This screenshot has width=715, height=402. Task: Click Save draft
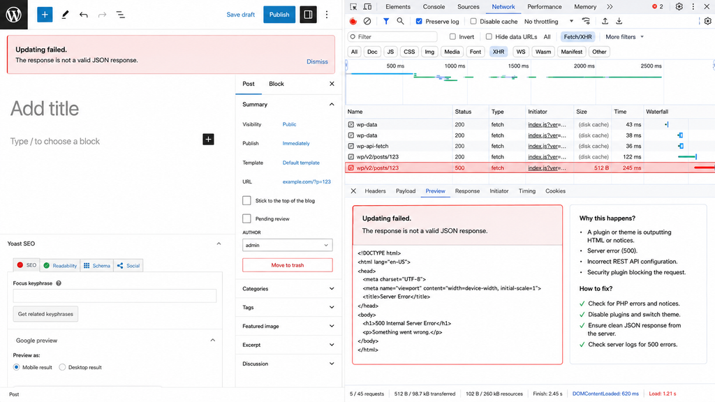tap(240, 15)
